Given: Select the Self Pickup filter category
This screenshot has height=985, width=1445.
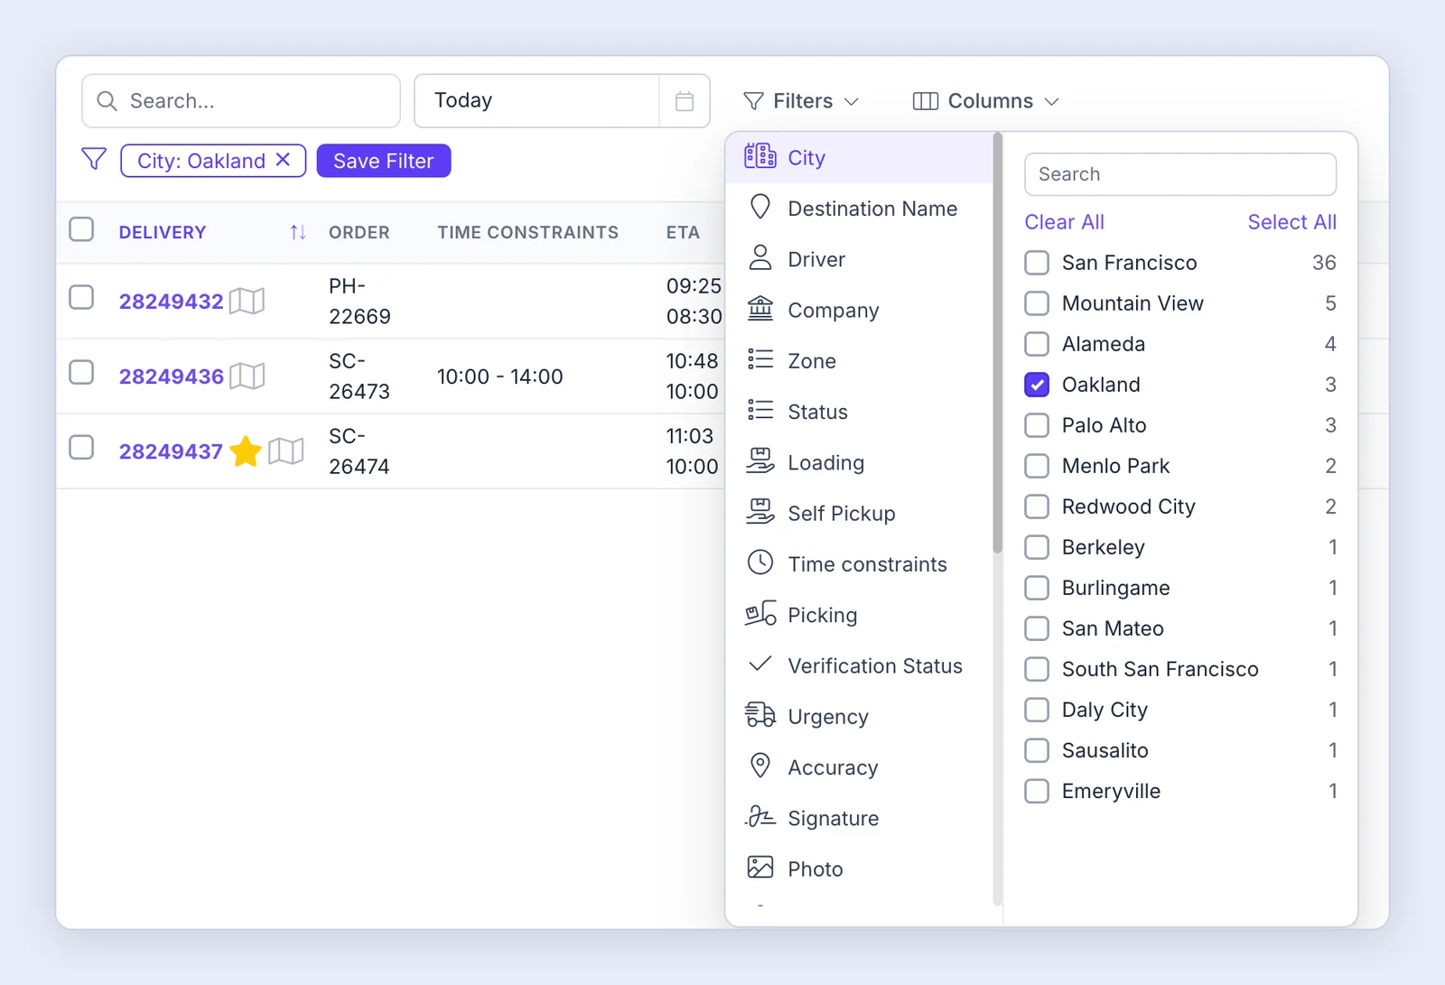Looking at the screenshot, I should point(859,513).
